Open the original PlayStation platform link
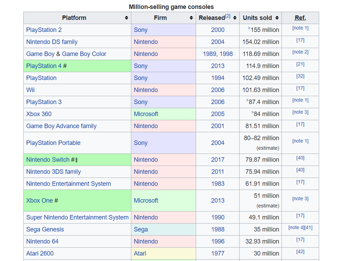This screenshot has height=261, width=337. coord(41,78)
